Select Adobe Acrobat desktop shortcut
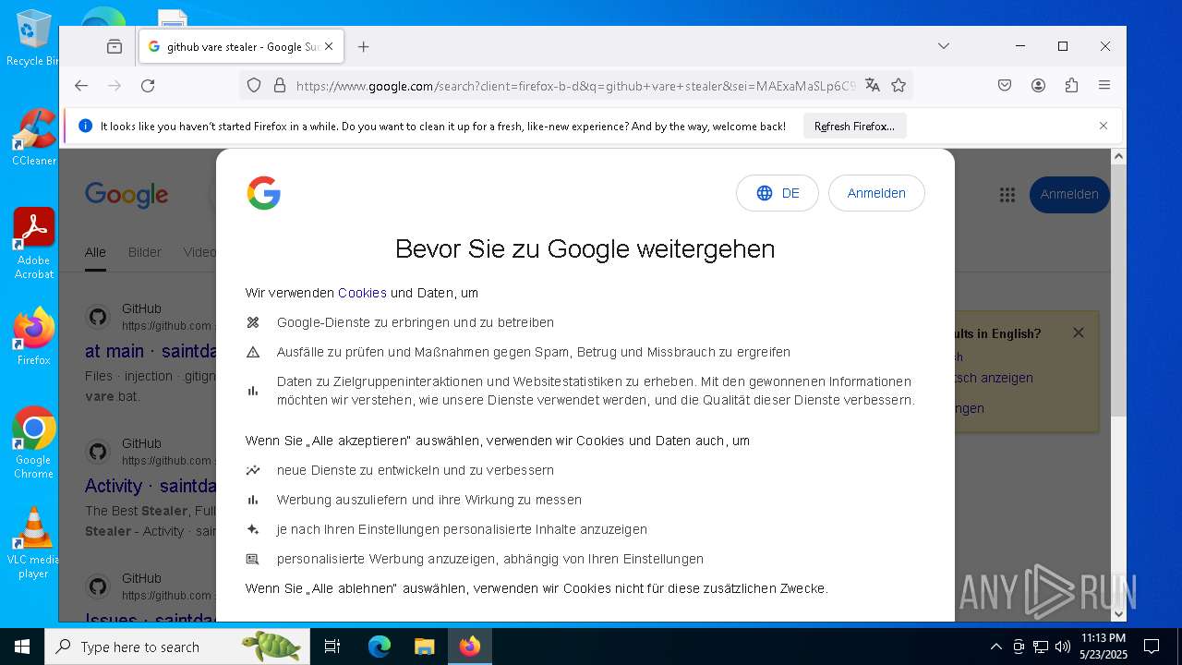 tap(33, 243)
